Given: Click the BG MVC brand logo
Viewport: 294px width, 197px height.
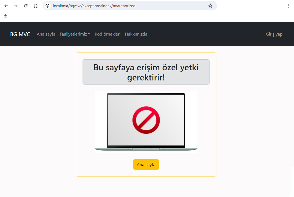Looking at the screenshot, I should tap(20, 34).
